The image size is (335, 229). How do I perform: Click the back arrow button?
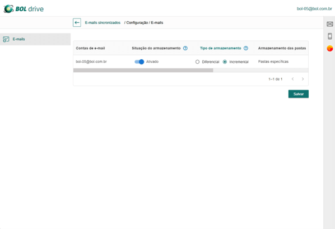point(77,22)
